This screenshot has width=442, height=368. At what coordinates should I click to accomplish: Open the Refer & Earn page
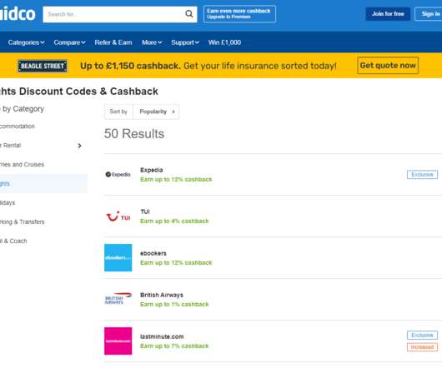click(x=113, y=42)
